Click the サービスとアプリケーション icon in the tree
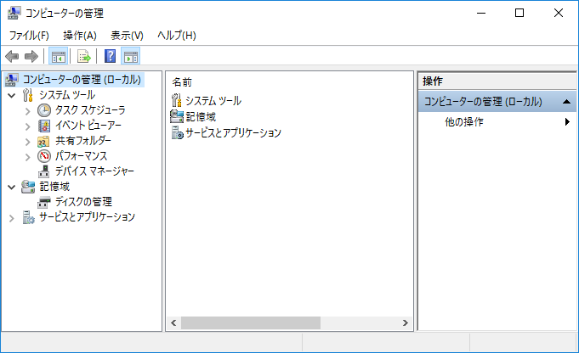The height and width of the screenshot is (353, 579). click(x=28, y=217)
